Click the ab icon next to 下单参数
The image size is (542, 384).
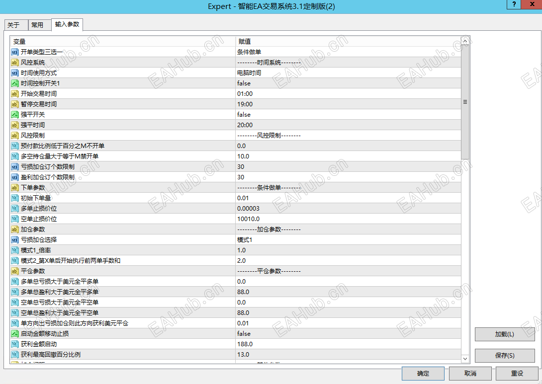click(13, 187)
